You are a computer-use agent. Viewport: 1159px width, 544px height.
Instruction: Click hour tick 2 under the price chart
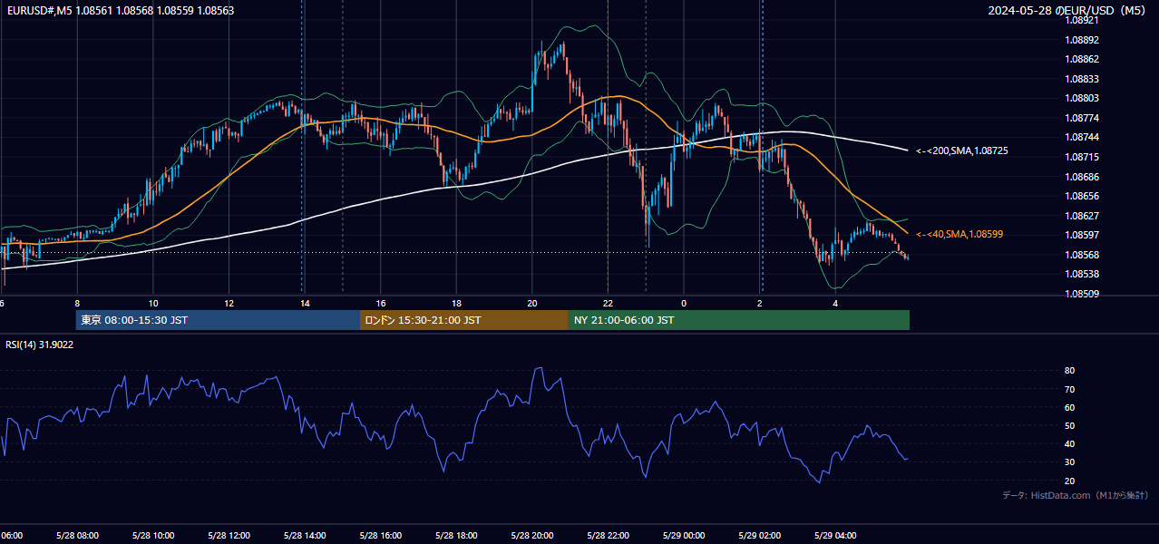759,304
